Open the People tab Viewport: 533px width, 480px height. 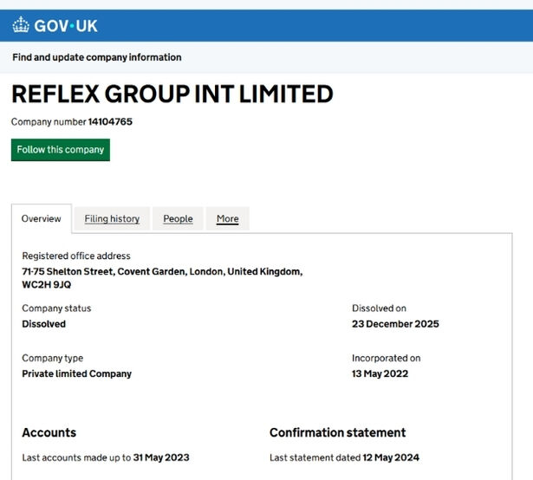click(178, 218)
